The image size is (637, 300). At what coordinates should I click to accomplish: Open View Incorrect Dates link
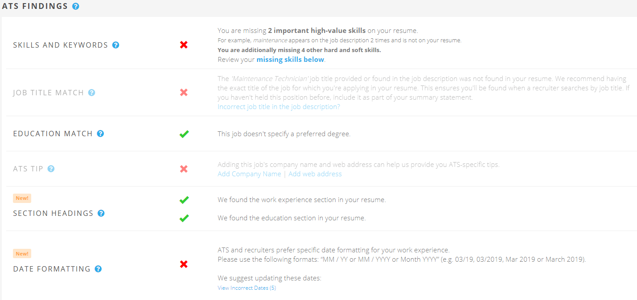coord(247,288)
